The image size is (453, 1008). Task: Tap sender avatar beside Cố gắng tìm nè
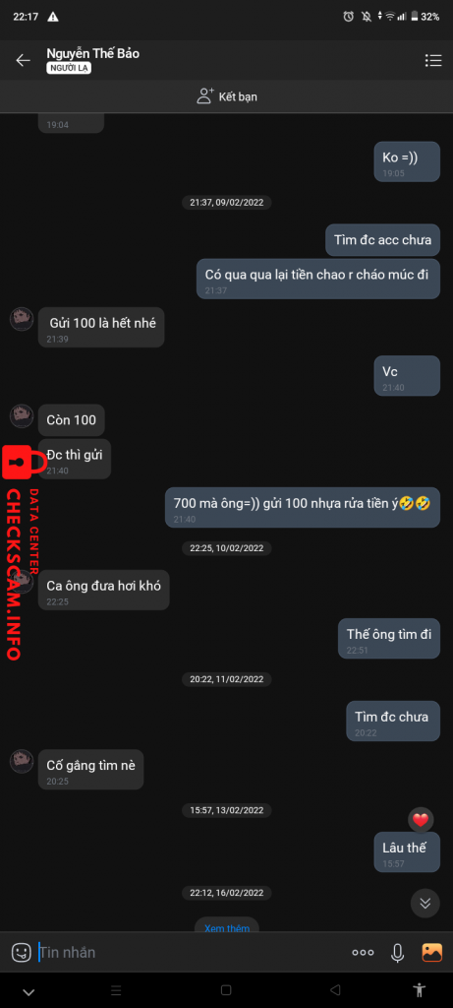22,761
